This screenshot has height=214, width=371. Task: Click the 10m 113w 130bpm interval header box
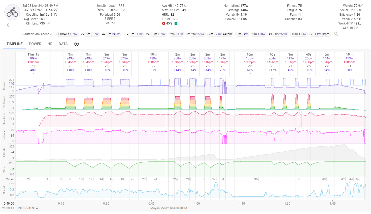pyautogui.click(x=349, y=64)
